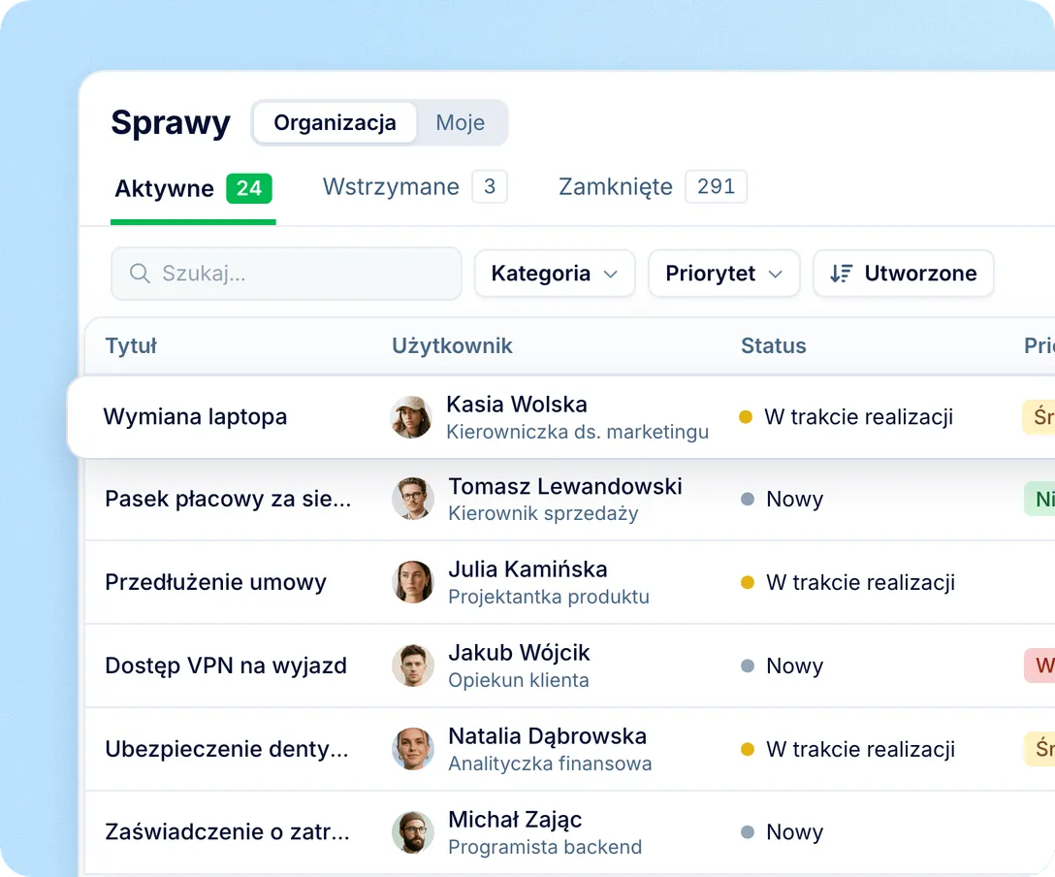This screenshot has width=1055, height=877.
Task: Open Julia Kamińska's avatar
Action: coord(412,582)
